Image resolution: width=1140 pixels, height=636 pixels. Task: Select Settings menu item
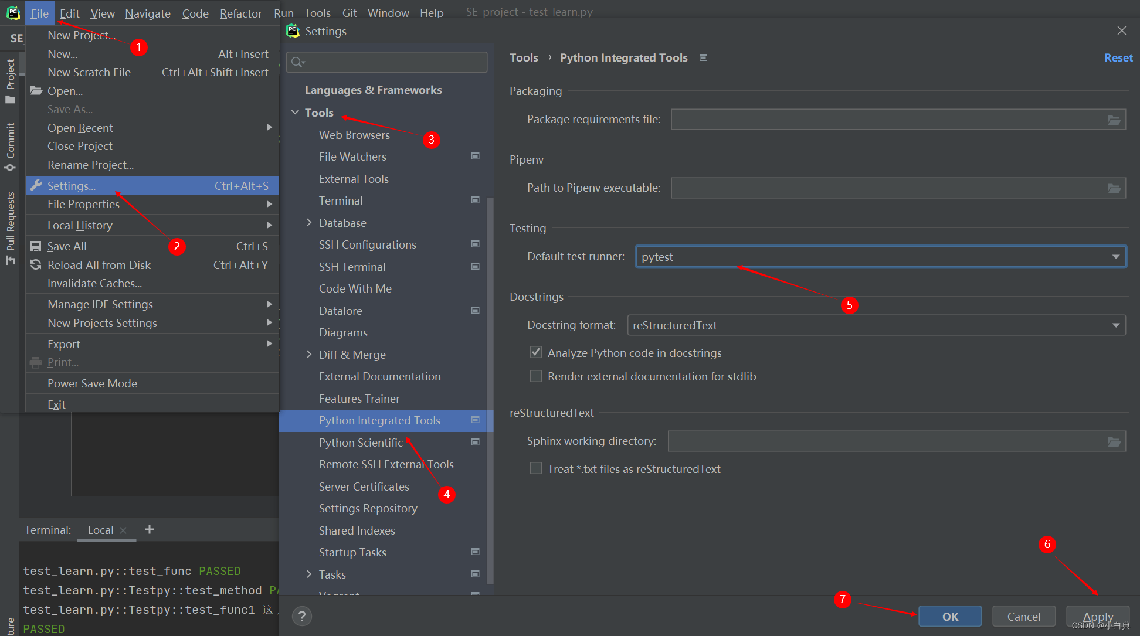click(x=72, y=185)
